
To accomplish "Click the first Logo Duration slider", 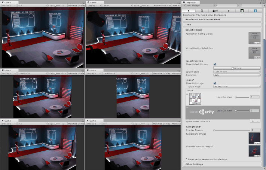I will click(242, 97).
